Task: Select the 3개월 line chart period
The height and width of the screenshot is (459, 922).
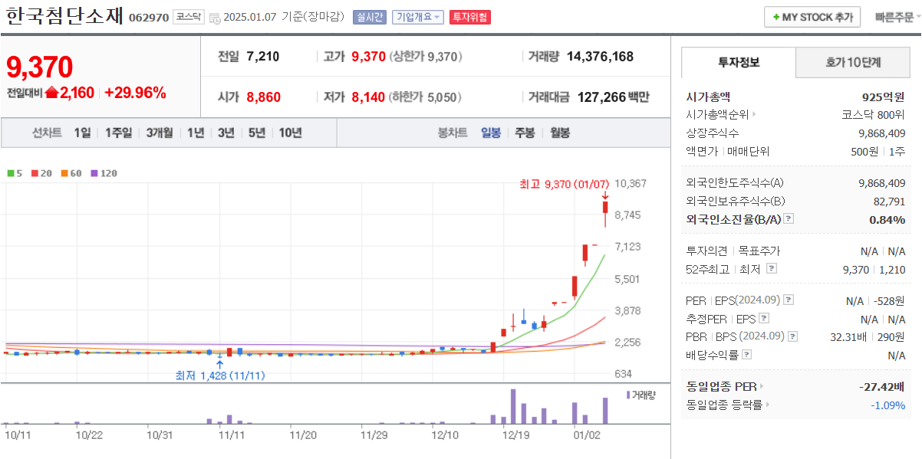Action: tap(160, 133)
